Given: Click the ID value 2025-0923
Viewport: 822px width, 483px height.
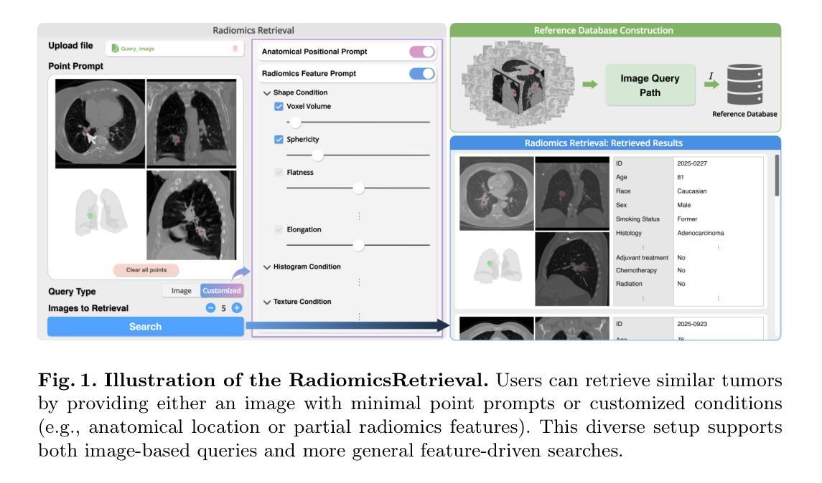Looking at the screenshot, I should [x=691, y=324].
